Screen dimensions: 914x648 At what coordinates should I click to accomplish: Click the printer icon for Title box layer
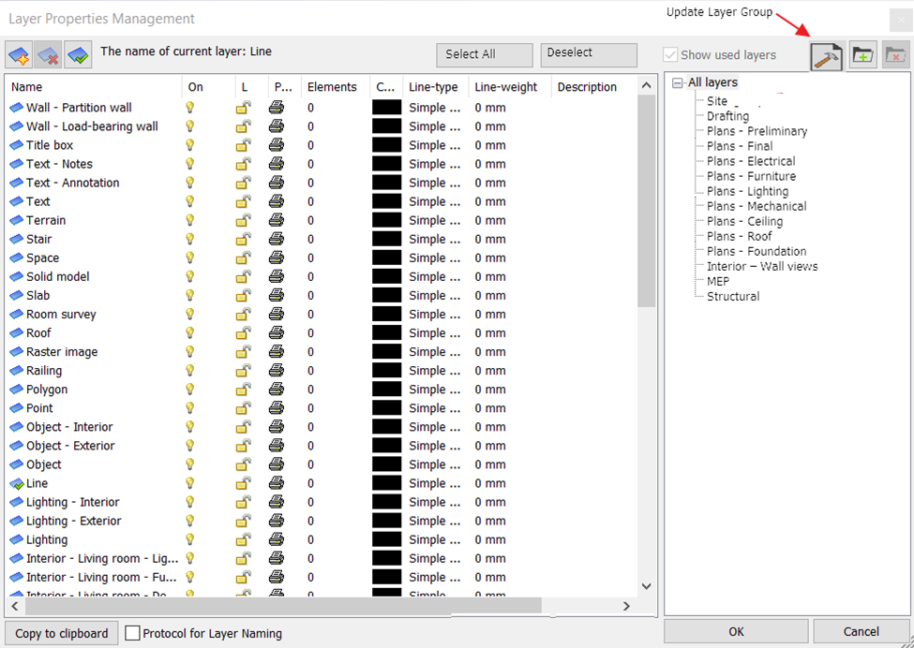coord(277,145)
